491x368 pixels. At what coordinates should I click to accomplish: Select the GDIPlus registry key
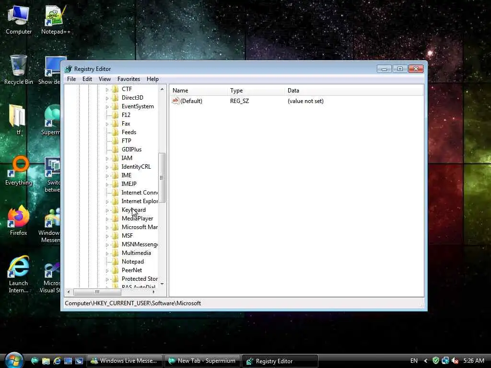(x=131, y=149)
